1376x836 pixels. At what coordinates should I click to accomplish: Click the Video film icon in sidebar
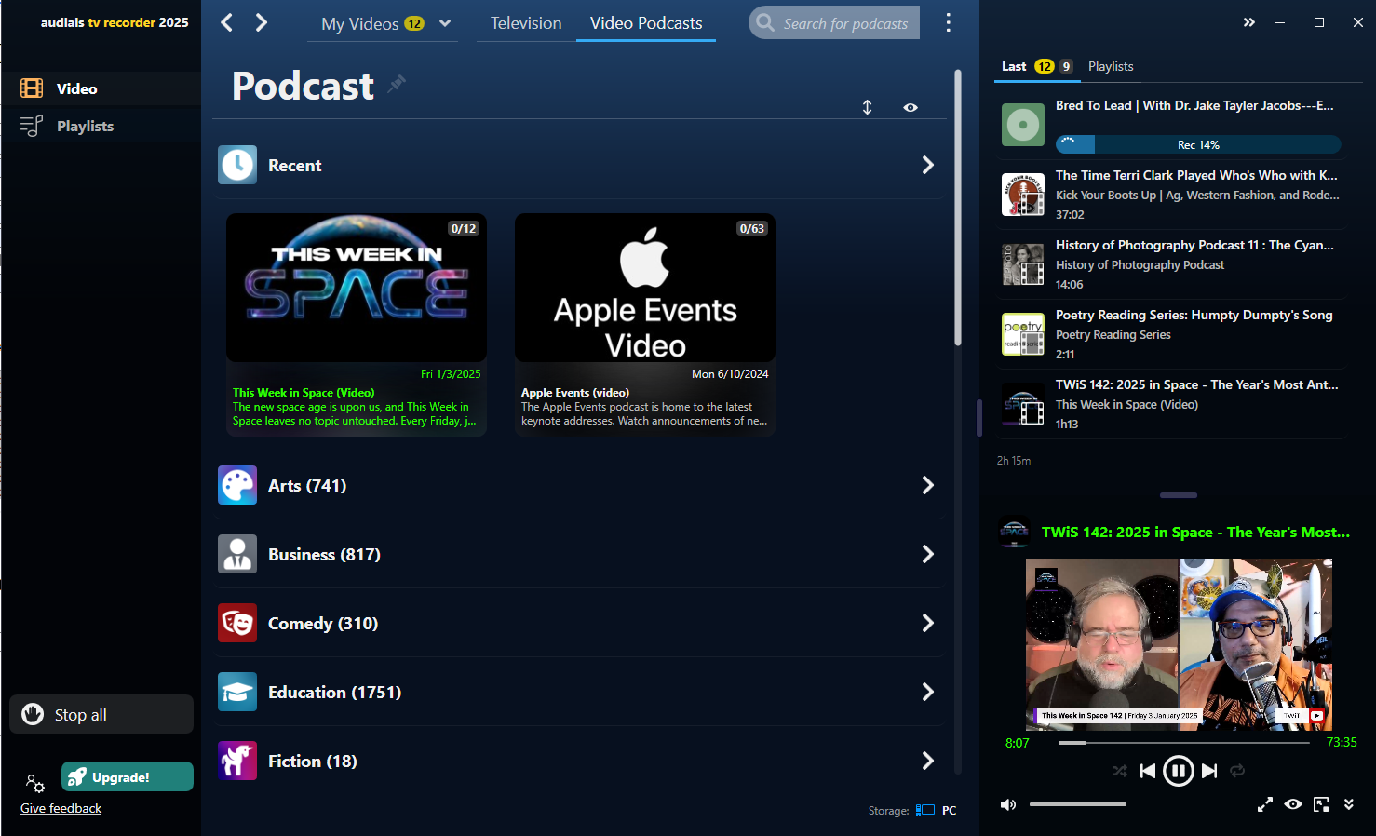[x=32, y=88]
